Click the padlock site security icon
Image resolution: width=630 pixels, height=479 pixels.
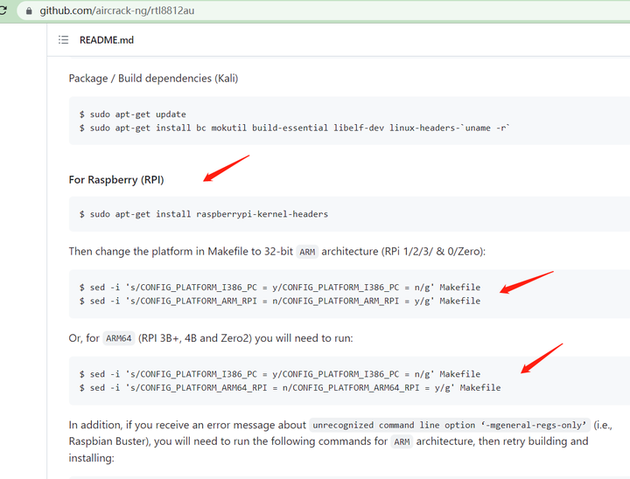point(29,10)
